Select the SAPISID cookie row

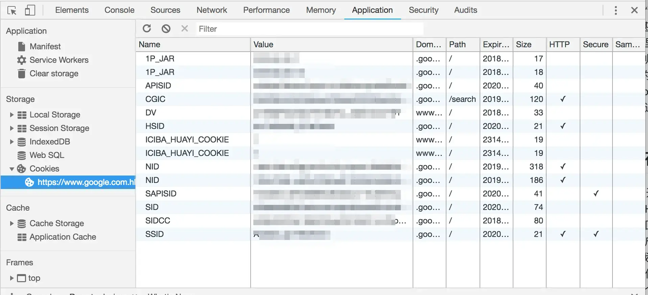(x=161, y=194)
